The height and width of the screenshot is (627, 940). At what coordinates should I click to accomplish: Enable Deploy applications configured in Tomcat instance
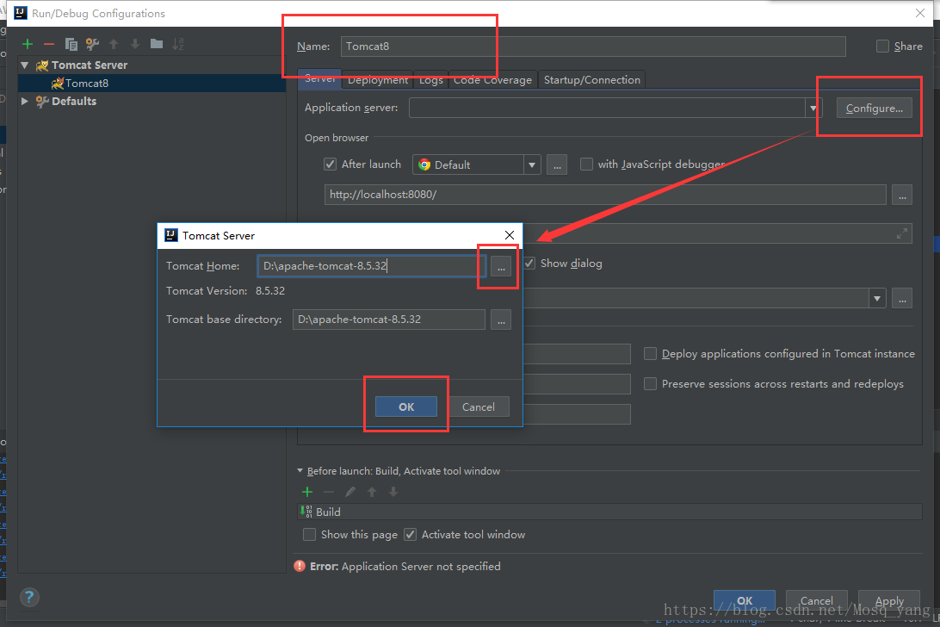coord(650,354)
